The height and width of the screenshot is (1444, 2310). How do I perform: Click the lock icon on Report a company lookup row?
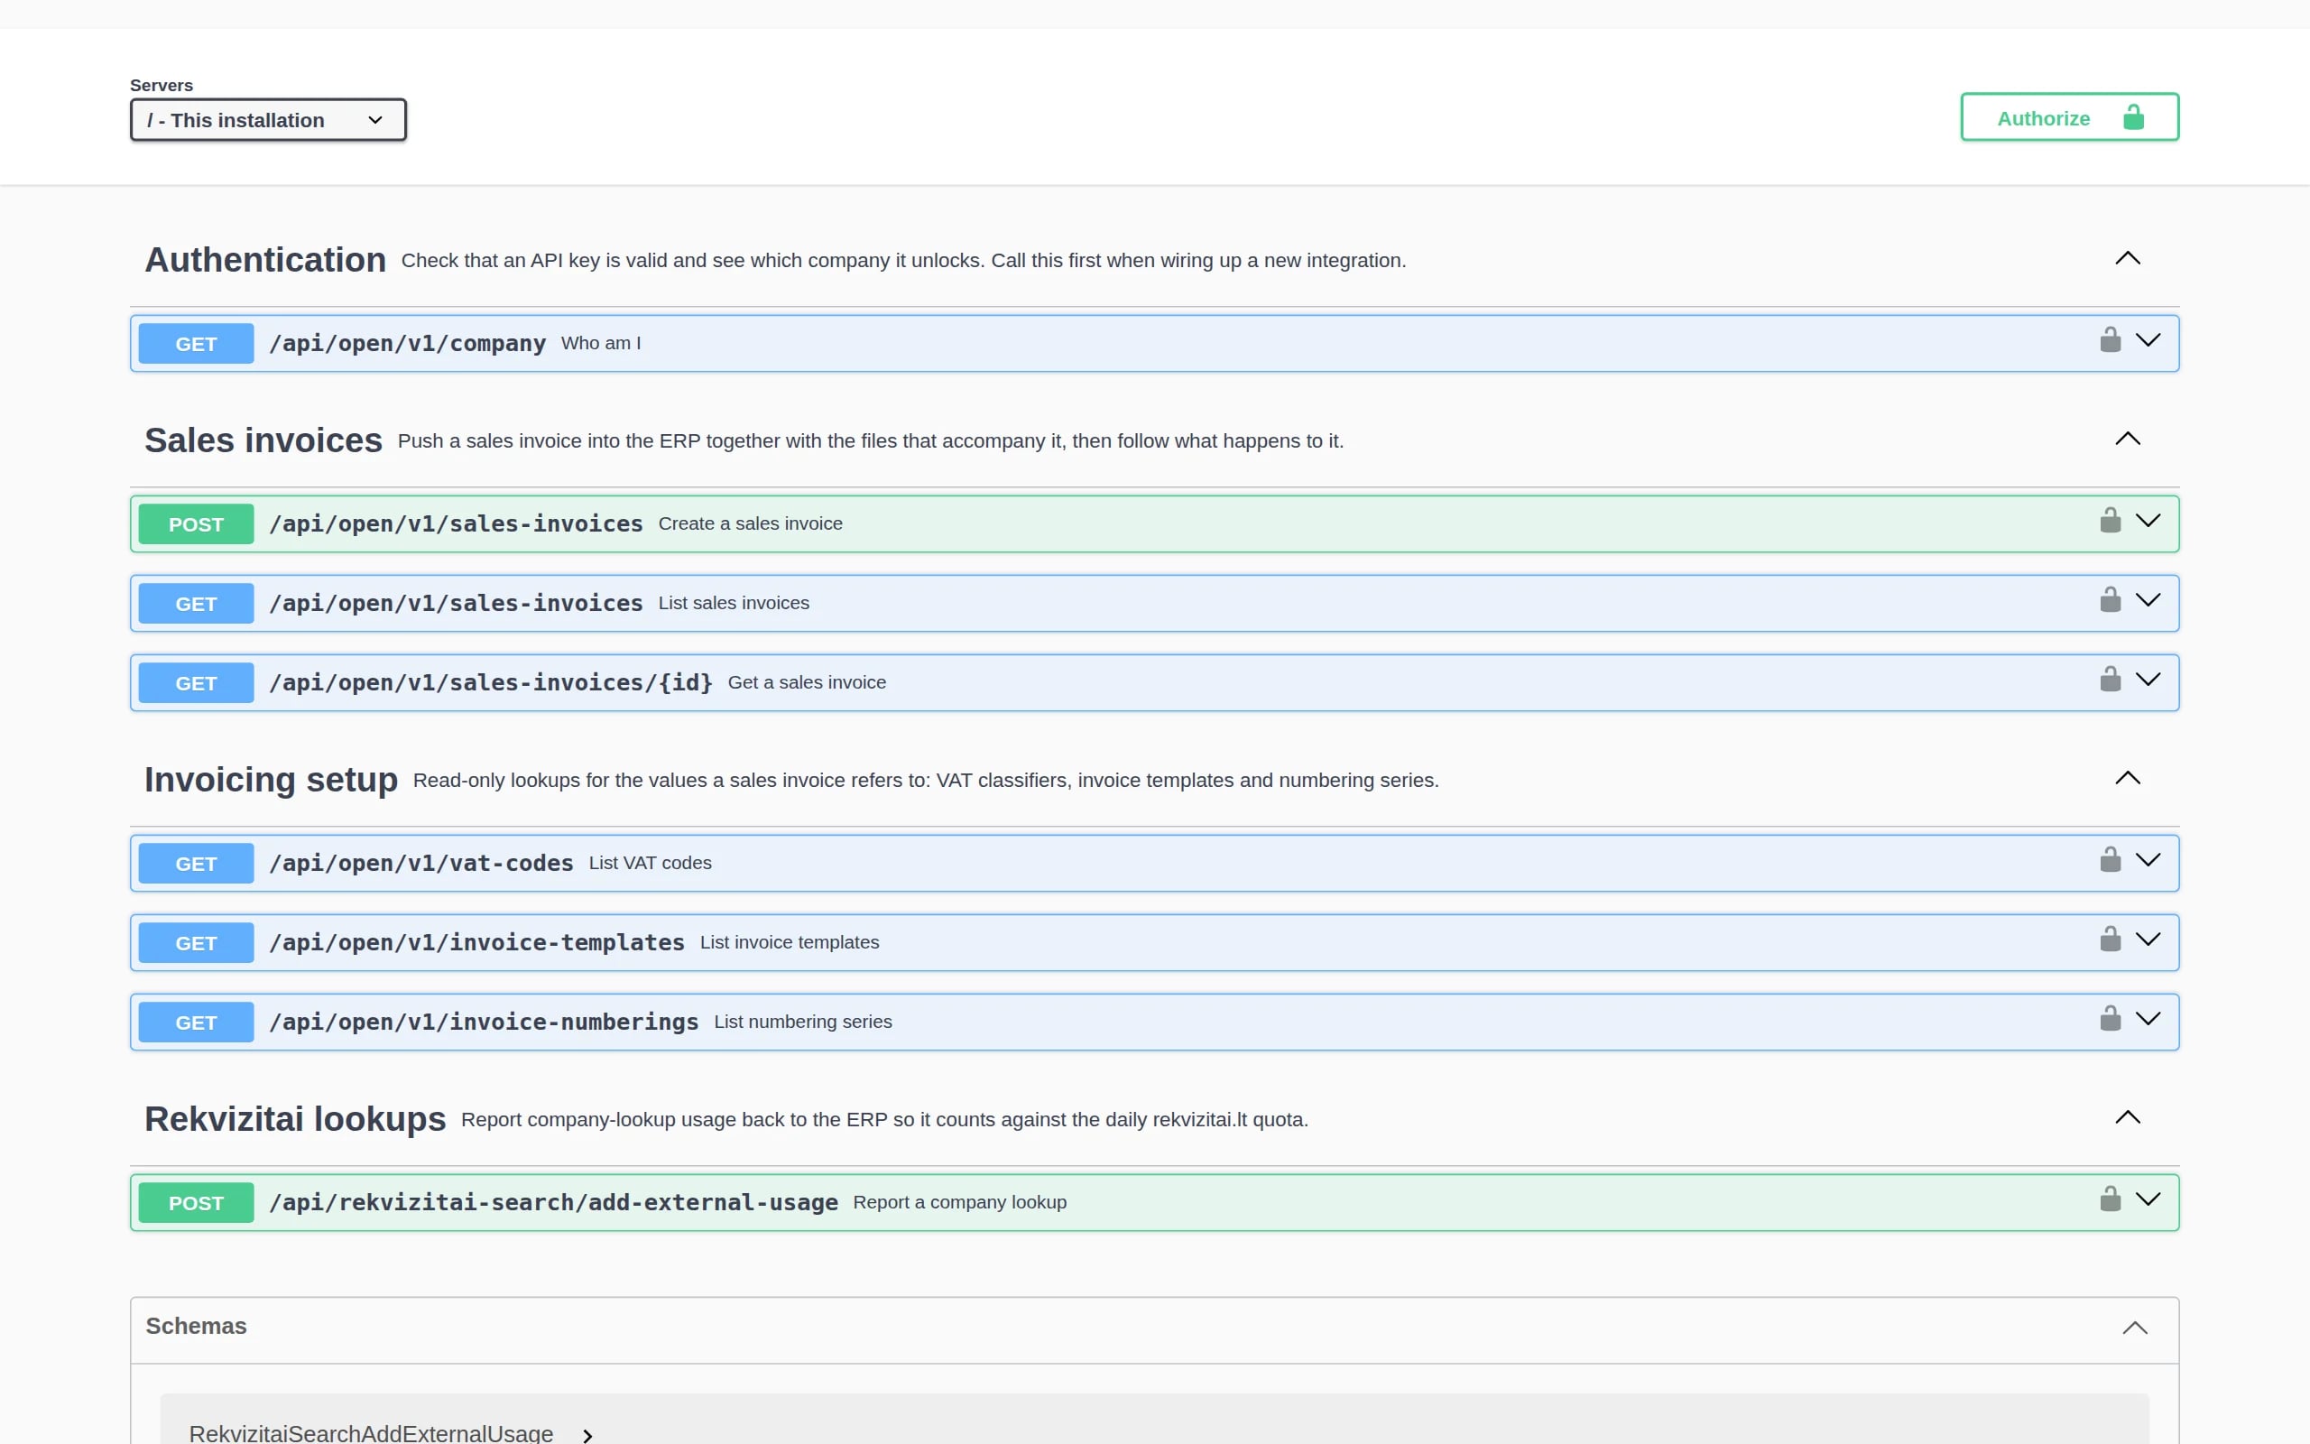[x=2110, y=1199]
